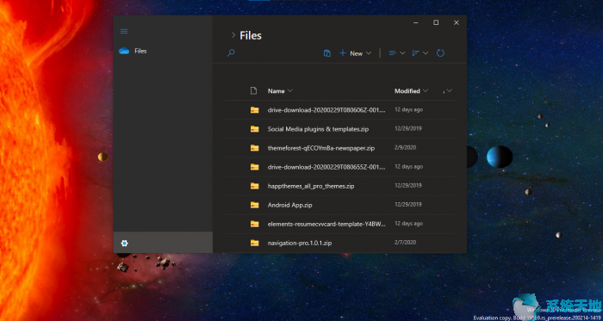Click the search magnifier icon
The image size is (603, 321).
click(x=231, y=53)
